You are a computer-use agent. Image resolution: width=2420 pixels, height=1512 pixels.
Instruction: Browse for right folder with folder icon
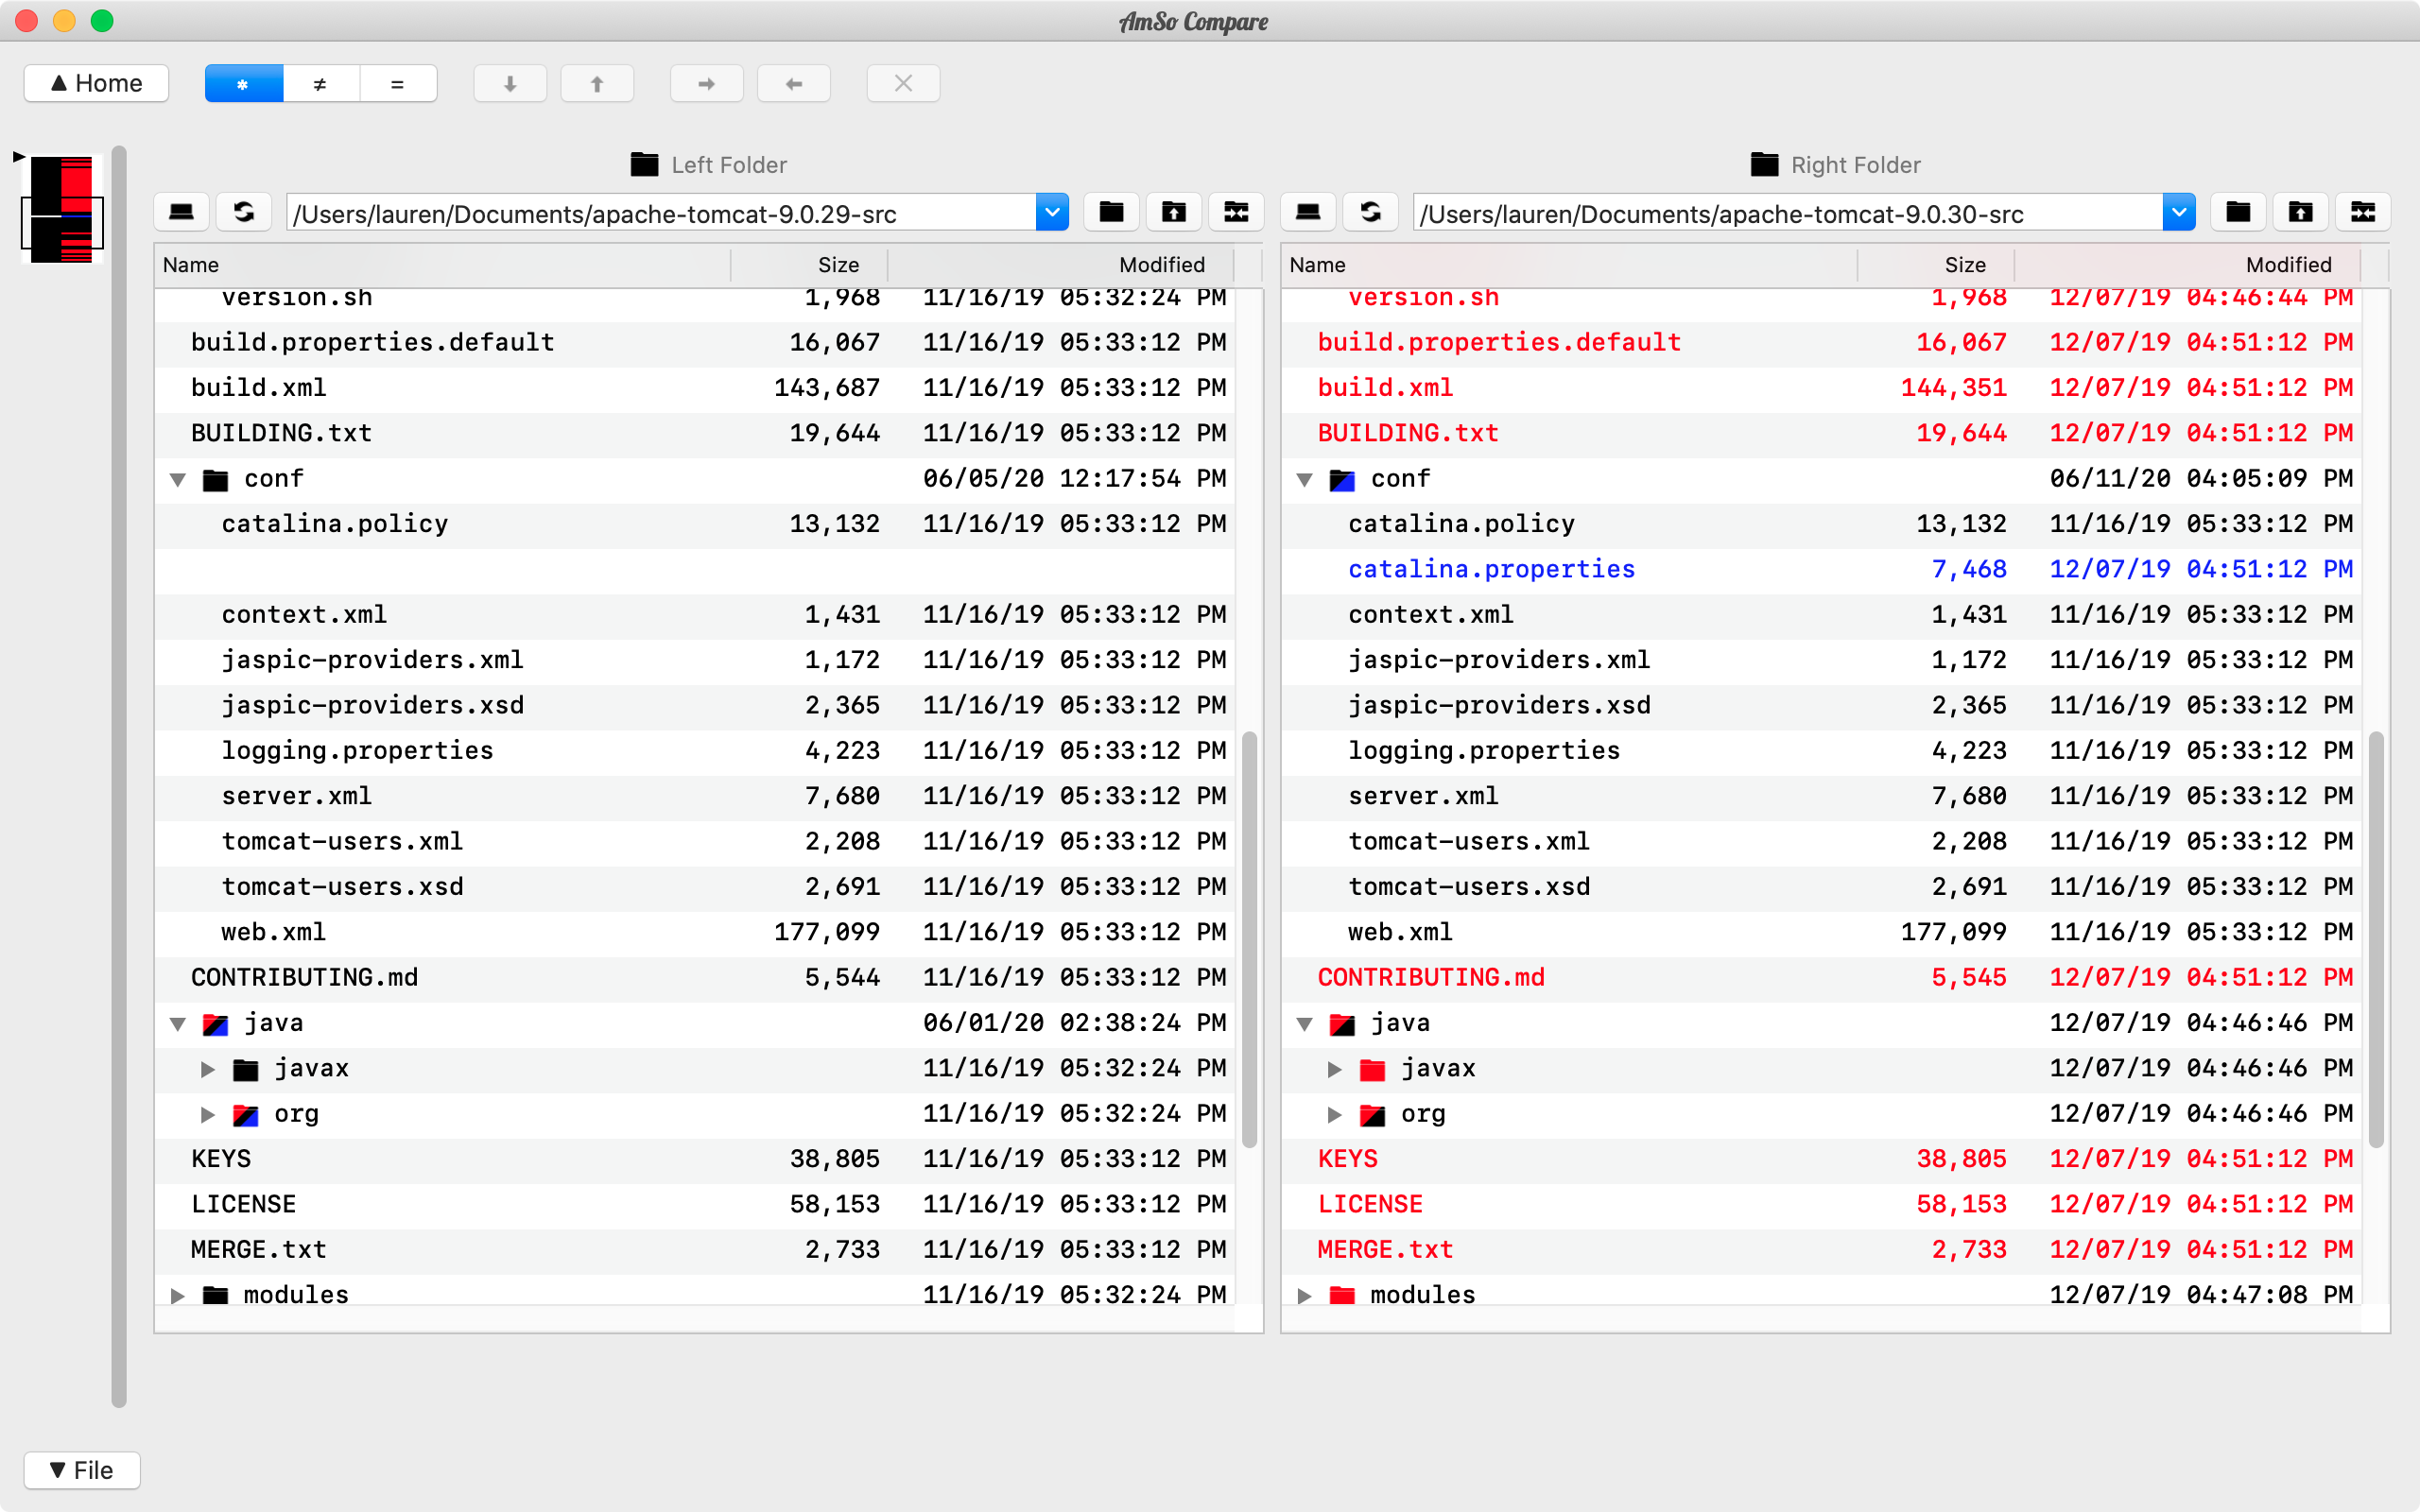pos(2238,212)
